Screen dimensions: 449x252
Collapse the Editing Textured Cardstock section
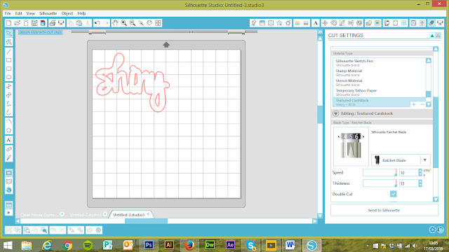335,113
